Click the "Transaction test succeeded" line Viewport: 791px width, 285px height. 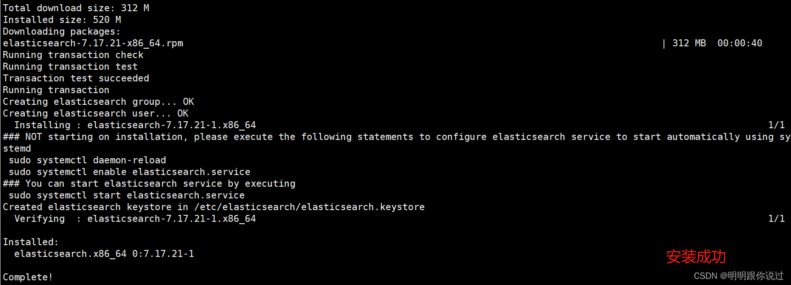tap(76, 78)
